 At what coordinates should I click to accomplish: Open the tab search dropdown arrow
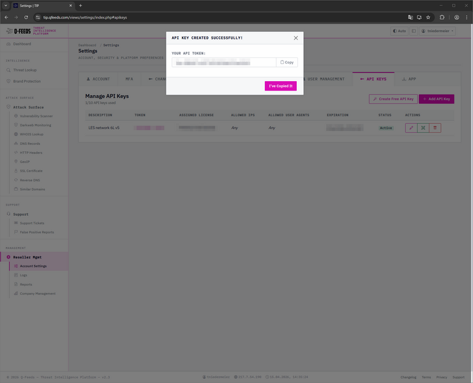coord(6,6)
